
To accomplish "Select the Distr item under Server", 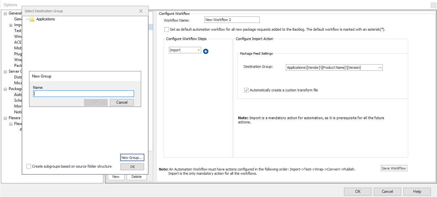I will coord(18,78).
